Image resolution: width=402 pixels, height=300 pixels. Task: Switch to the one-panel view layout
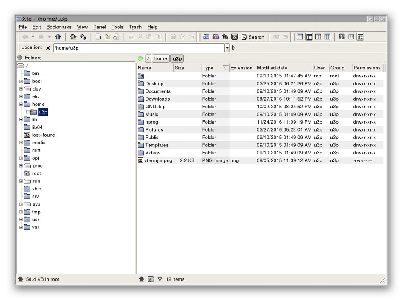[300, 37]
